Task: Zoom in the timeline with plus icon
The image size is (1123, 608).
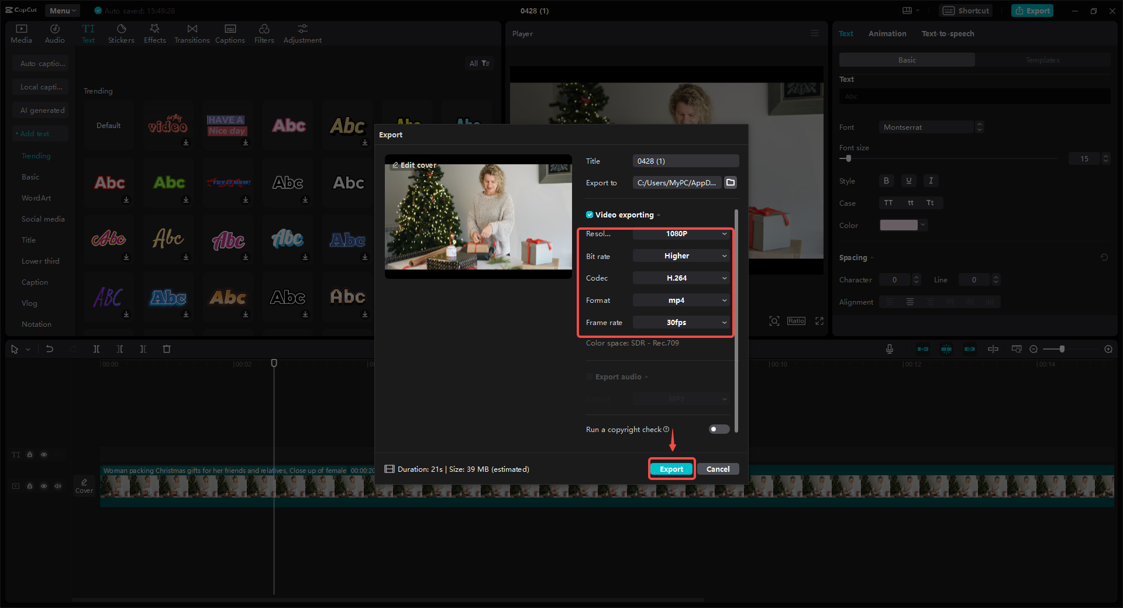Action: [x=1108, y=349]
